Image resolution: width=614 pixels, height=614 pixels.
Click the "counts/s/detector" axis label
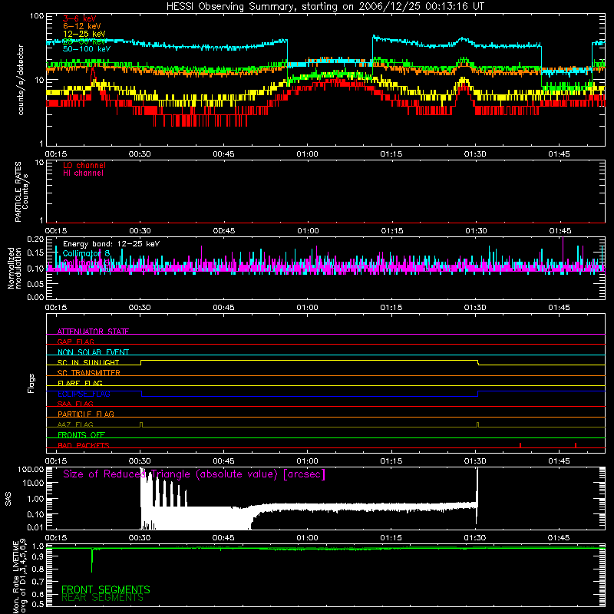point(21,80)
